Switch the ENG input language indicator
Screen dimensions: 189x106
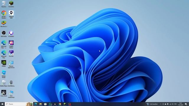click(x=175, y=104)
